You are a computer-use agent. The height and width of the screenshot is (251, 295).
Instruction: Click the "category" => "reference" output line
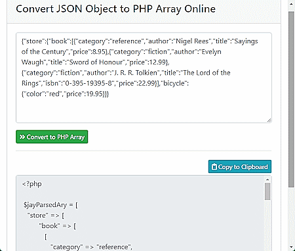91,247
